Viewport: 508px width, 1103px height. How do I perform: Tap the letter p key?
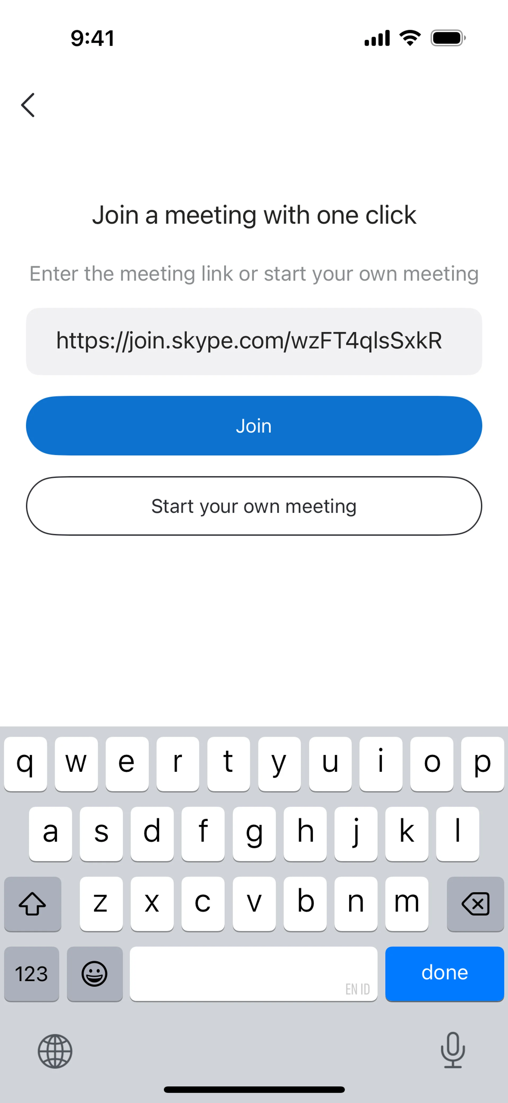(482, 764)
